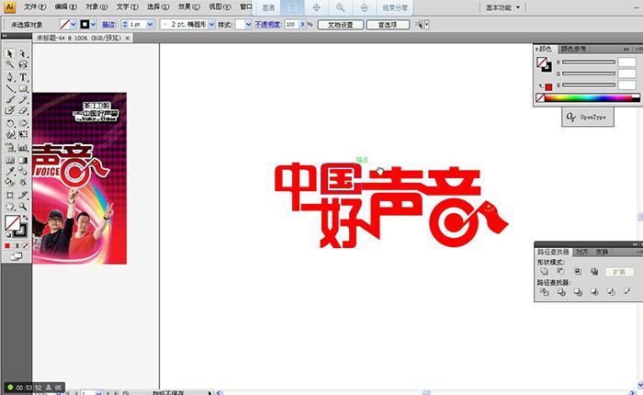Click Unite shape mode in Pathfinder
This screenshot has width=643, height=395.
coord(544,272)
